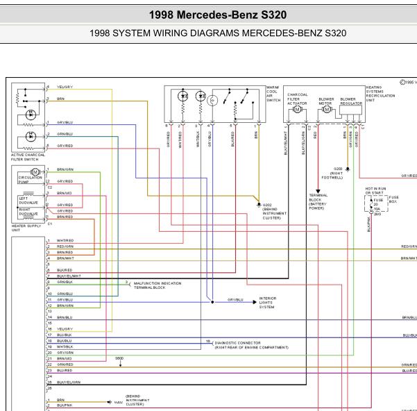
Task: Click 'GRN/BLU' wire label at pin 10
Action: [65, 294]
